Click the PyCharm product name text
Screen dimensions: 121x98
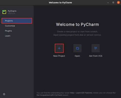12,11
